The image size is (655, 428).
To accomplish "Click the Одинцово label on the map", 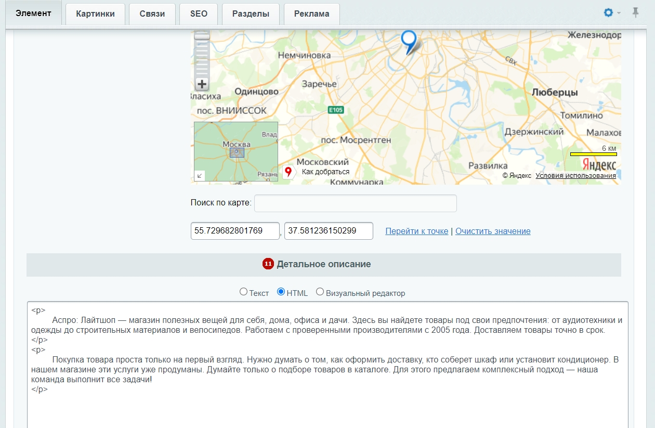I will (256, 91).
